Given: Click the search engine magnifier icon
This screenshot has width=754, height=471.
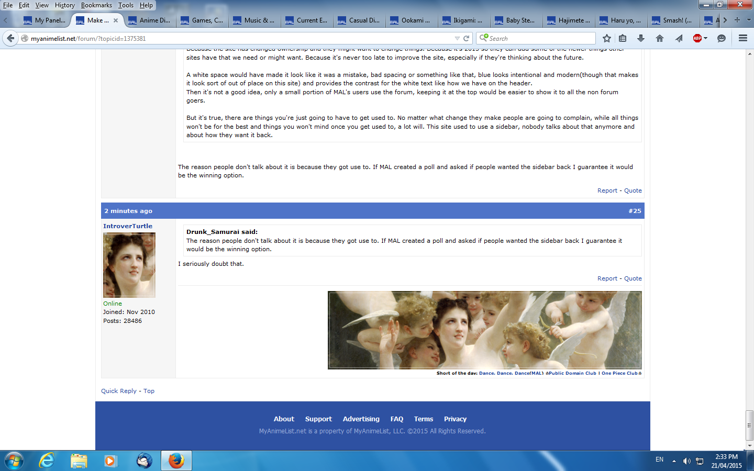Looking at the screenshot, I should tap(484, 38).
